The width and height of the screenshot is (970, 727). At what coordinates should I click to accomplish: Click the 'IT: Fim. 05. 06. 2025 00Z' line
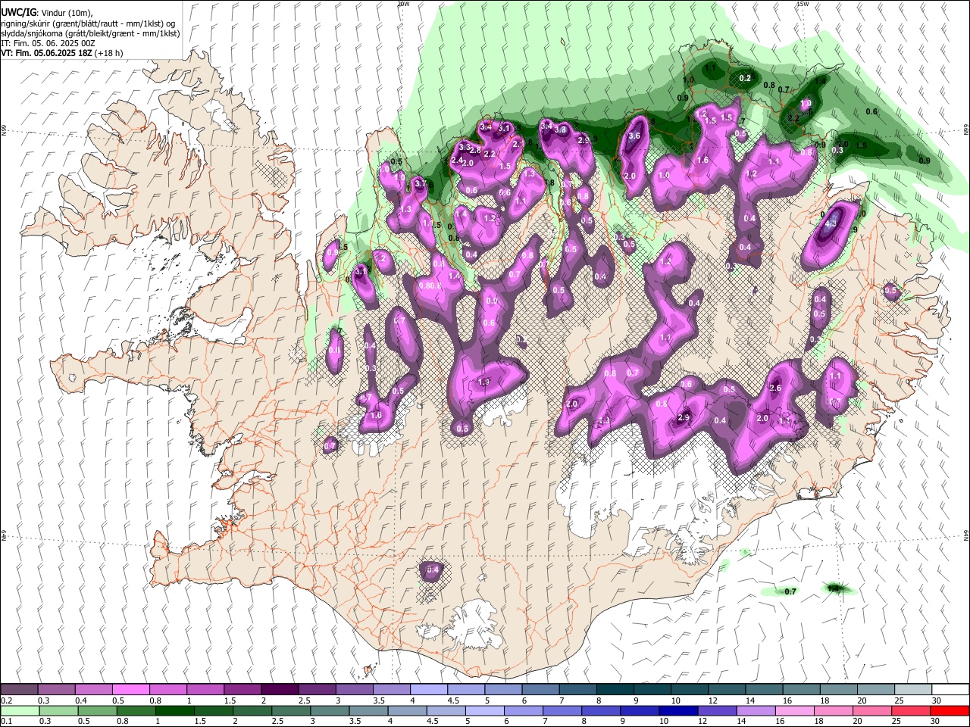pos(48,43)
